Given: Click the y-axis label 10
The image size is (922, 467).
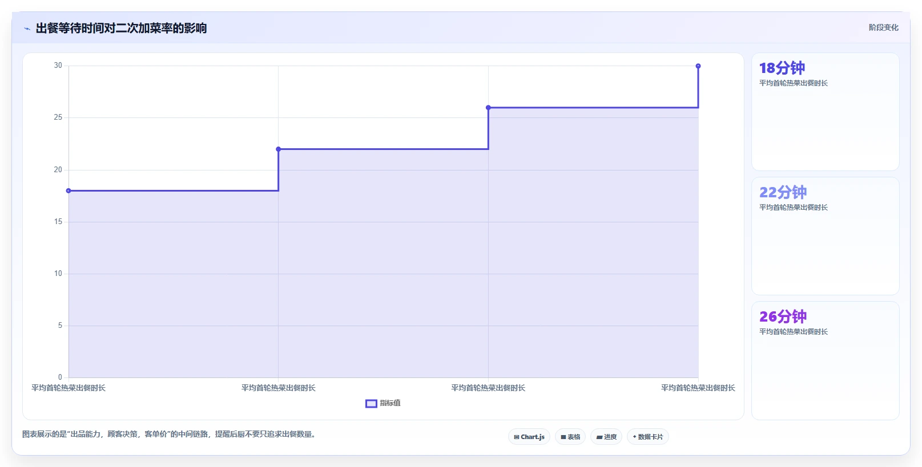Looking at the screenshot, I should click(x=58, y=274).
